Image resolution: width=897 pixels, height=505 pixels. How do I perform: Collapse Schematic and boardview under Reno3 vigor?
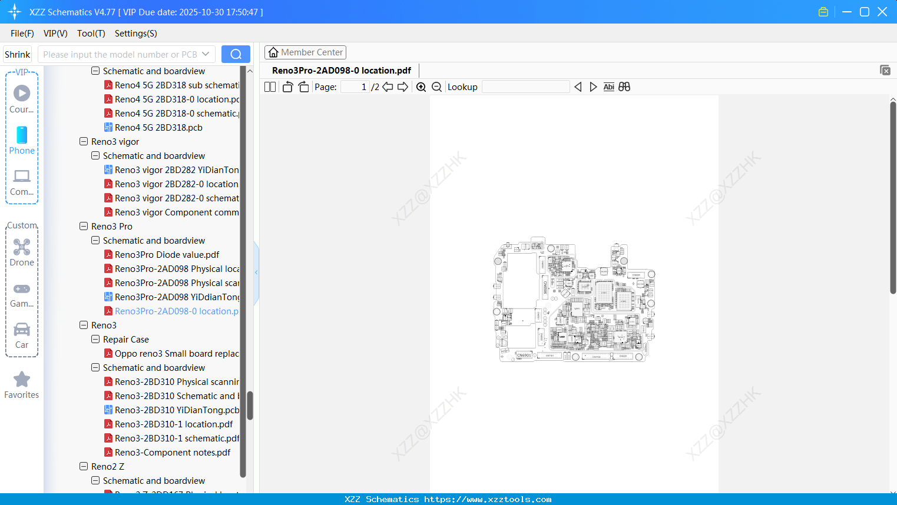(95, 155)
